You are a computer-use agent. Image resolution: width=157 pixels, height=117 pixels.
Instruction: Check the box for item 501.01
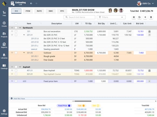[16, 74]
